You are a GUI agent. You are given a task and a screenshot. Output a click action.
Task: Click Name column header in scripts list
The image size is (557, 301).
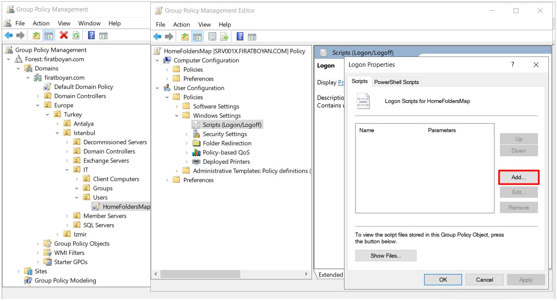point(390,130)
